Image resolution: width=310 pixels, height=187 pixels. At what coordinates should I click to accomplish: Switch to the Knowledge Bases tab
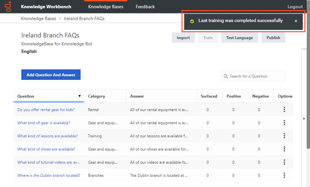[x=106, y=7]
